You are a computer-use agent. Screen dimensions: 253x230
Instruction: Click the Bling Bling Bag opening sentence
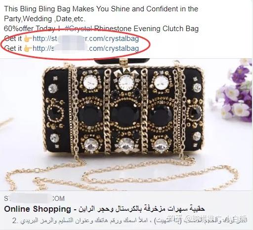coord(101,9)
